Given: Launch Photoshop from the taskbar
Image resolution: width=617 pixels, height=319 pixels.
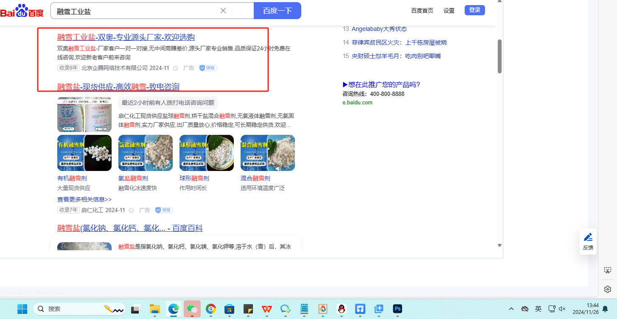Looking at the screenshot, I should point(398,309).
